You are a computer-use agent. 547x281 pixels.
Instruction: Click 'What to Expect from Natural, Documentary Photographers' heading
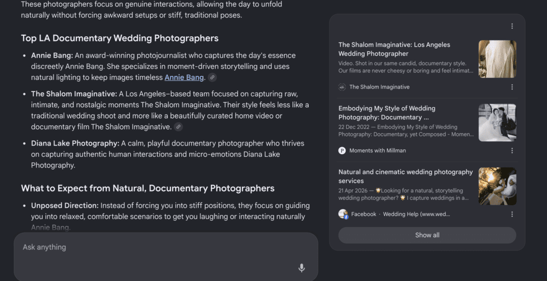(147, 189)
